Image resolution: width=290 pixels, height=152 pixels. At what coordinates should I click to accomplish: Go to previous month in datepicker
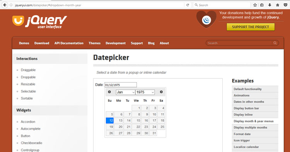[109, 92]
